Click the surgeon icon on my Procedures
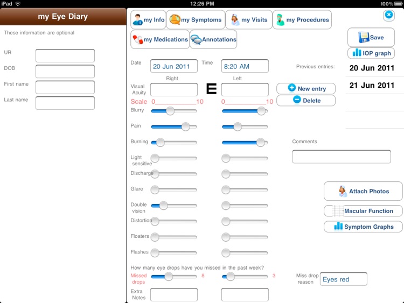Screen dimensions: 404x303 280,20
